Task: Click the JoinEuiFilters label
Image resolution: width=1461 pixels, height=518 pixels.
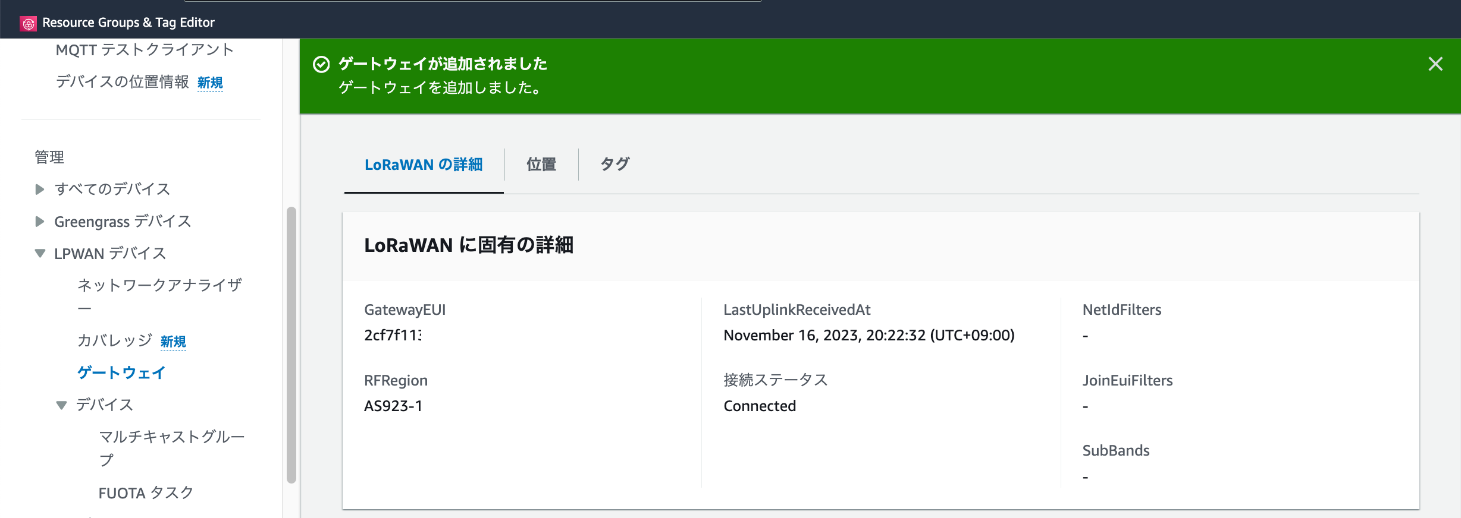Action: [1127, 381]
